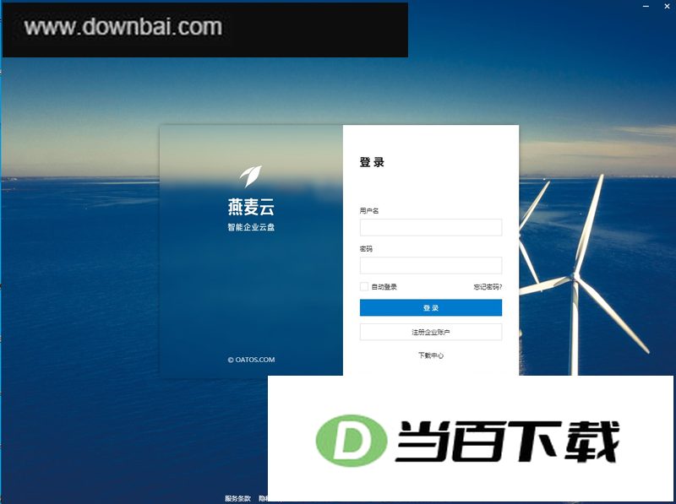Viewport: 676px width, 504px height.
Task: Click the blue 登录 button
Action: pos(431,307)
